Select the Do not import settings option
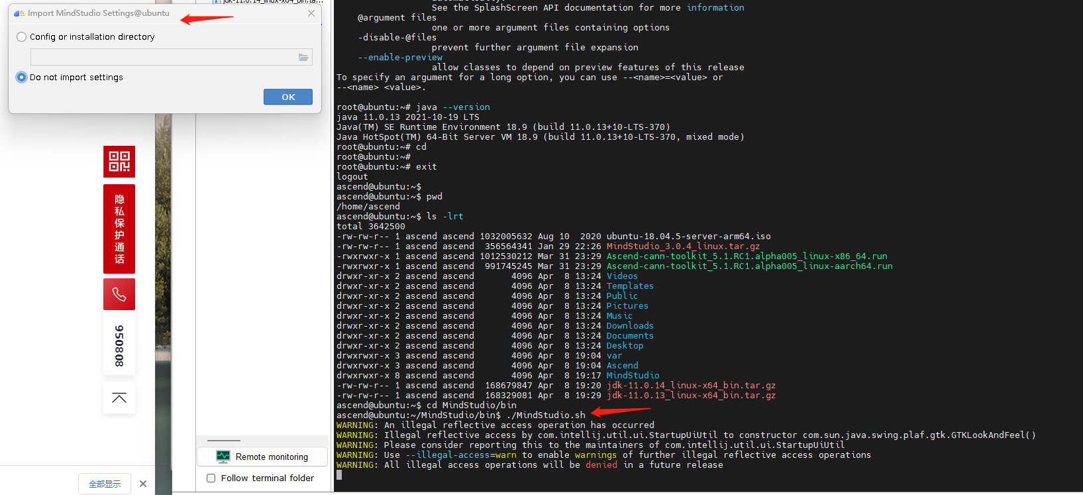Screen dimensions: 1083x495 70,78
